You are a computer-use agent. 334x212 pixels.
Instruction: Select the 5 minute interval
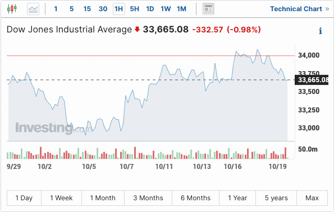pos(72,9)
